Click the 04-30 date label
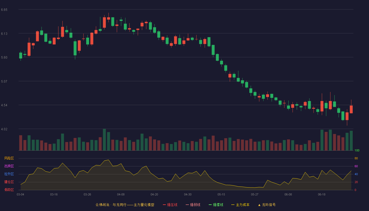This screenshot has height=211, width=369. coord(188,194)
